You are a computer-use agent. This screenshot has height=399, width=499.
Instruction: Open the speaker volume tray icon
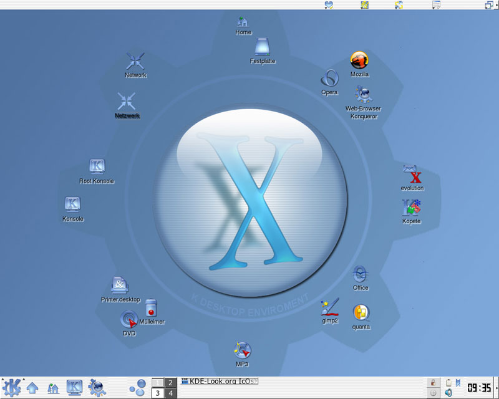pyautogui.click(x=448, y=393)
